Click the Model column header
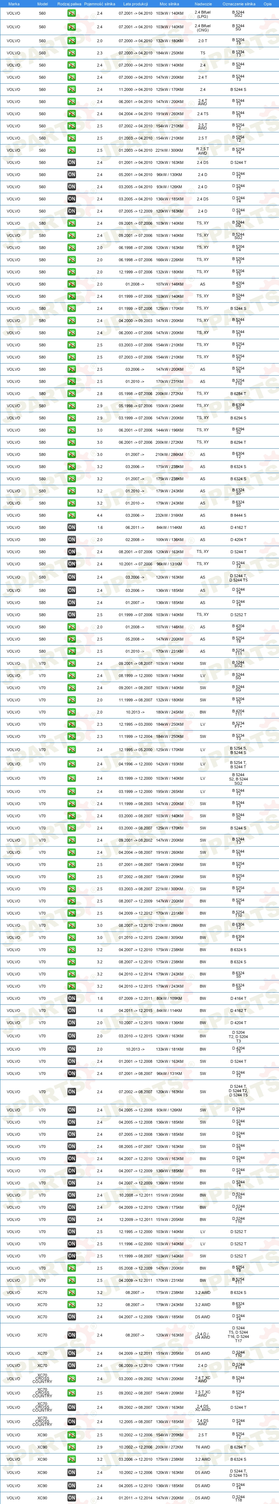 [x=42, y=4]
